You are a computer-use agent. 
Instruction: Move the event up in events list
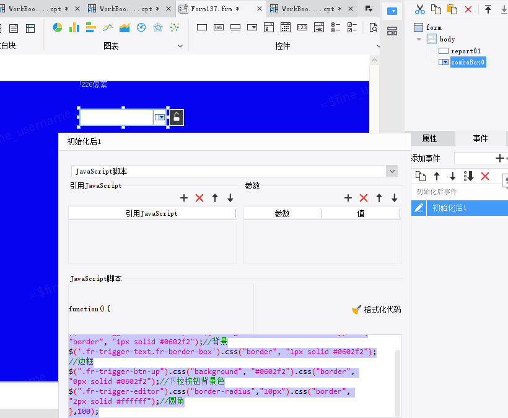[x=437, y=176]
